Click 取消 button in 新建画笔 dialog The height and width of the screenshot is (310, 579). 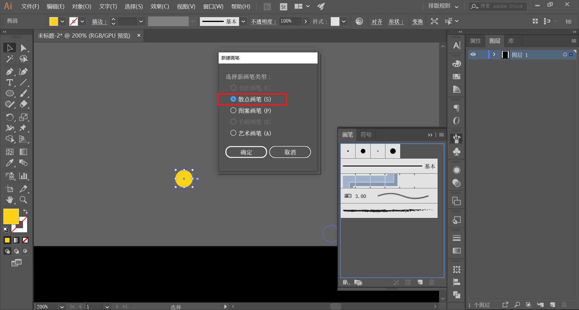[x=290, y=152]
